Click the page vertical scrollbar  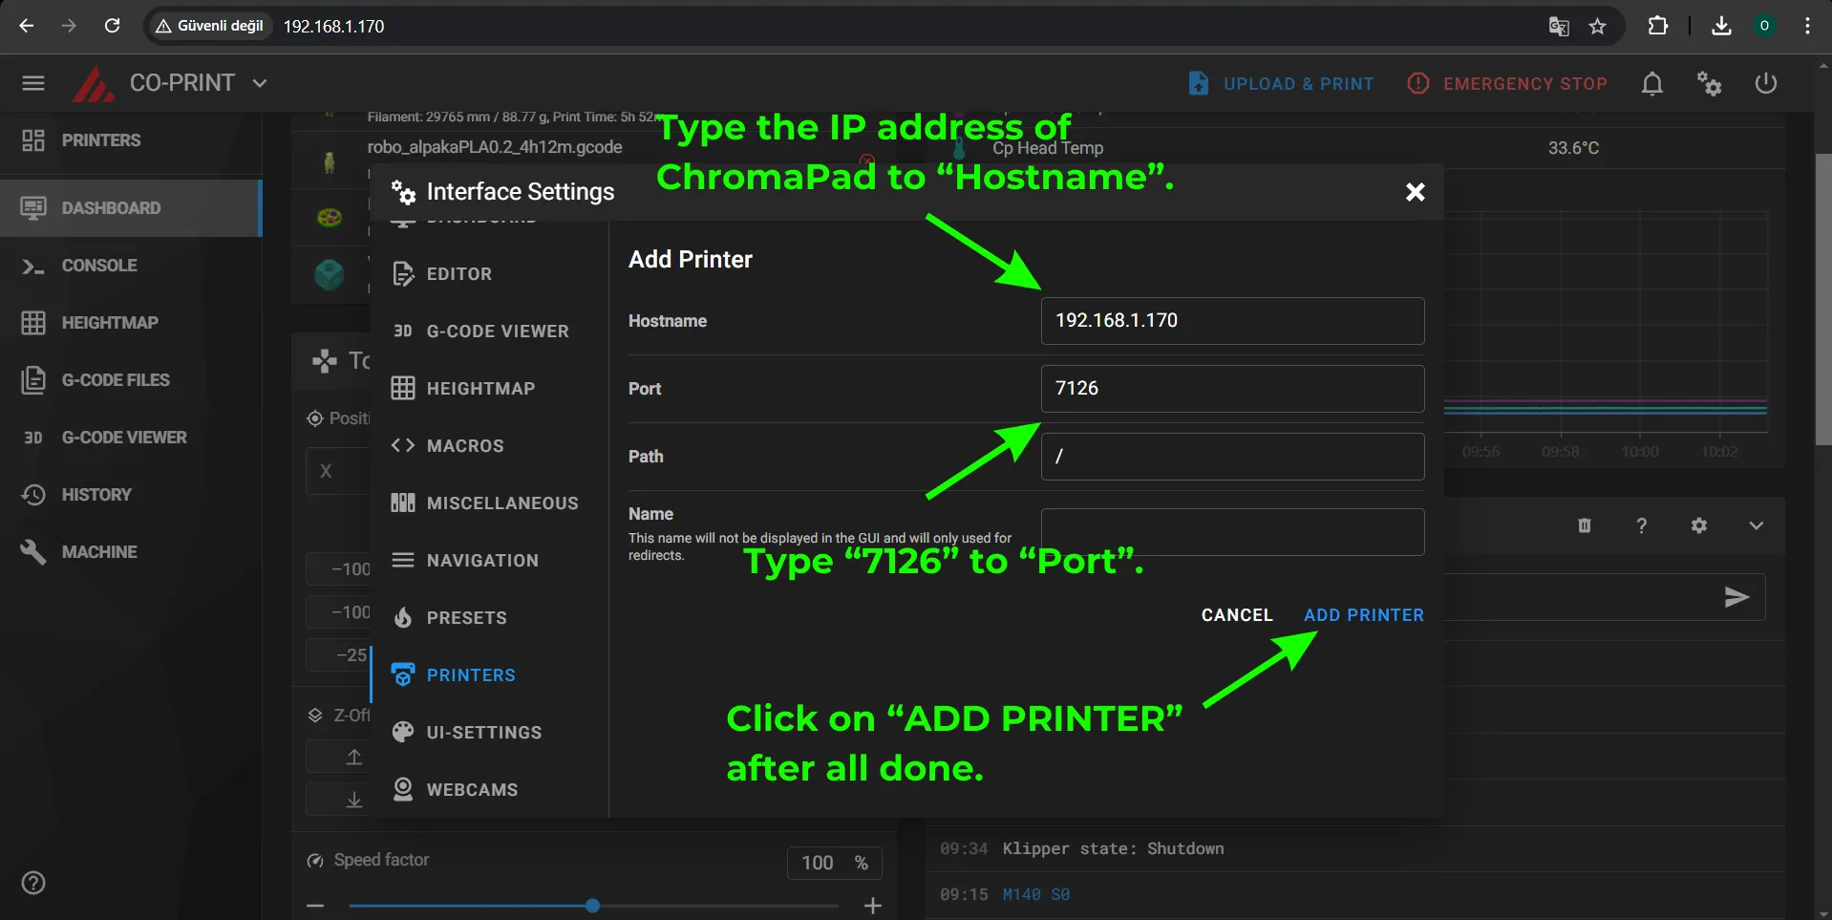tap(1822, 299)
